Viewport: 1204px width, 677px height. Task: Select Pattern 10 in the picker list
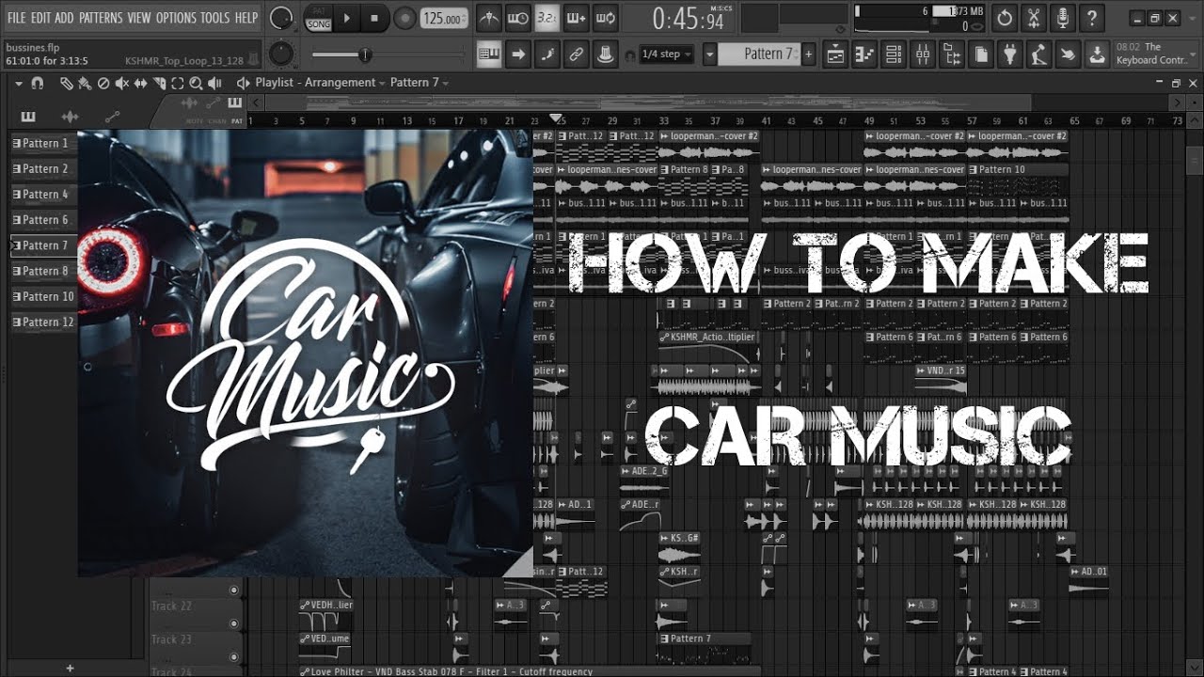click(x=43, y=296)
